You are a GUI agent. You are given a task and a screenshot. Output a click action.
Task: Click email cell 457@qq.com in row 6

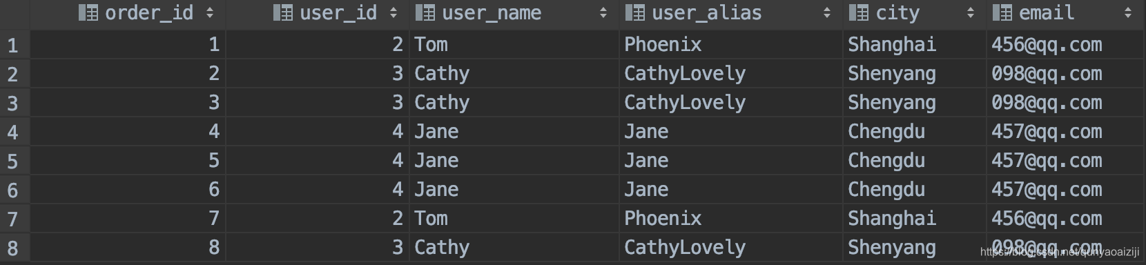pos(1065,190)
